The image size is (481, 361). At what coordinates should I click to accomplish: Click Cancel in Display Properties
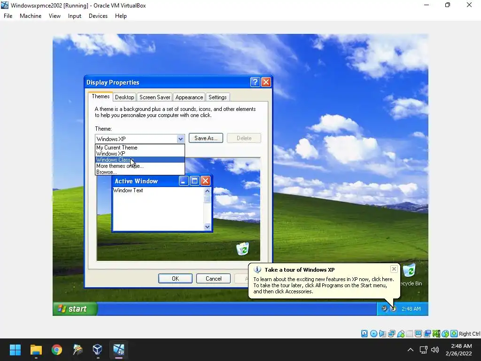click(x=213, y=278)
